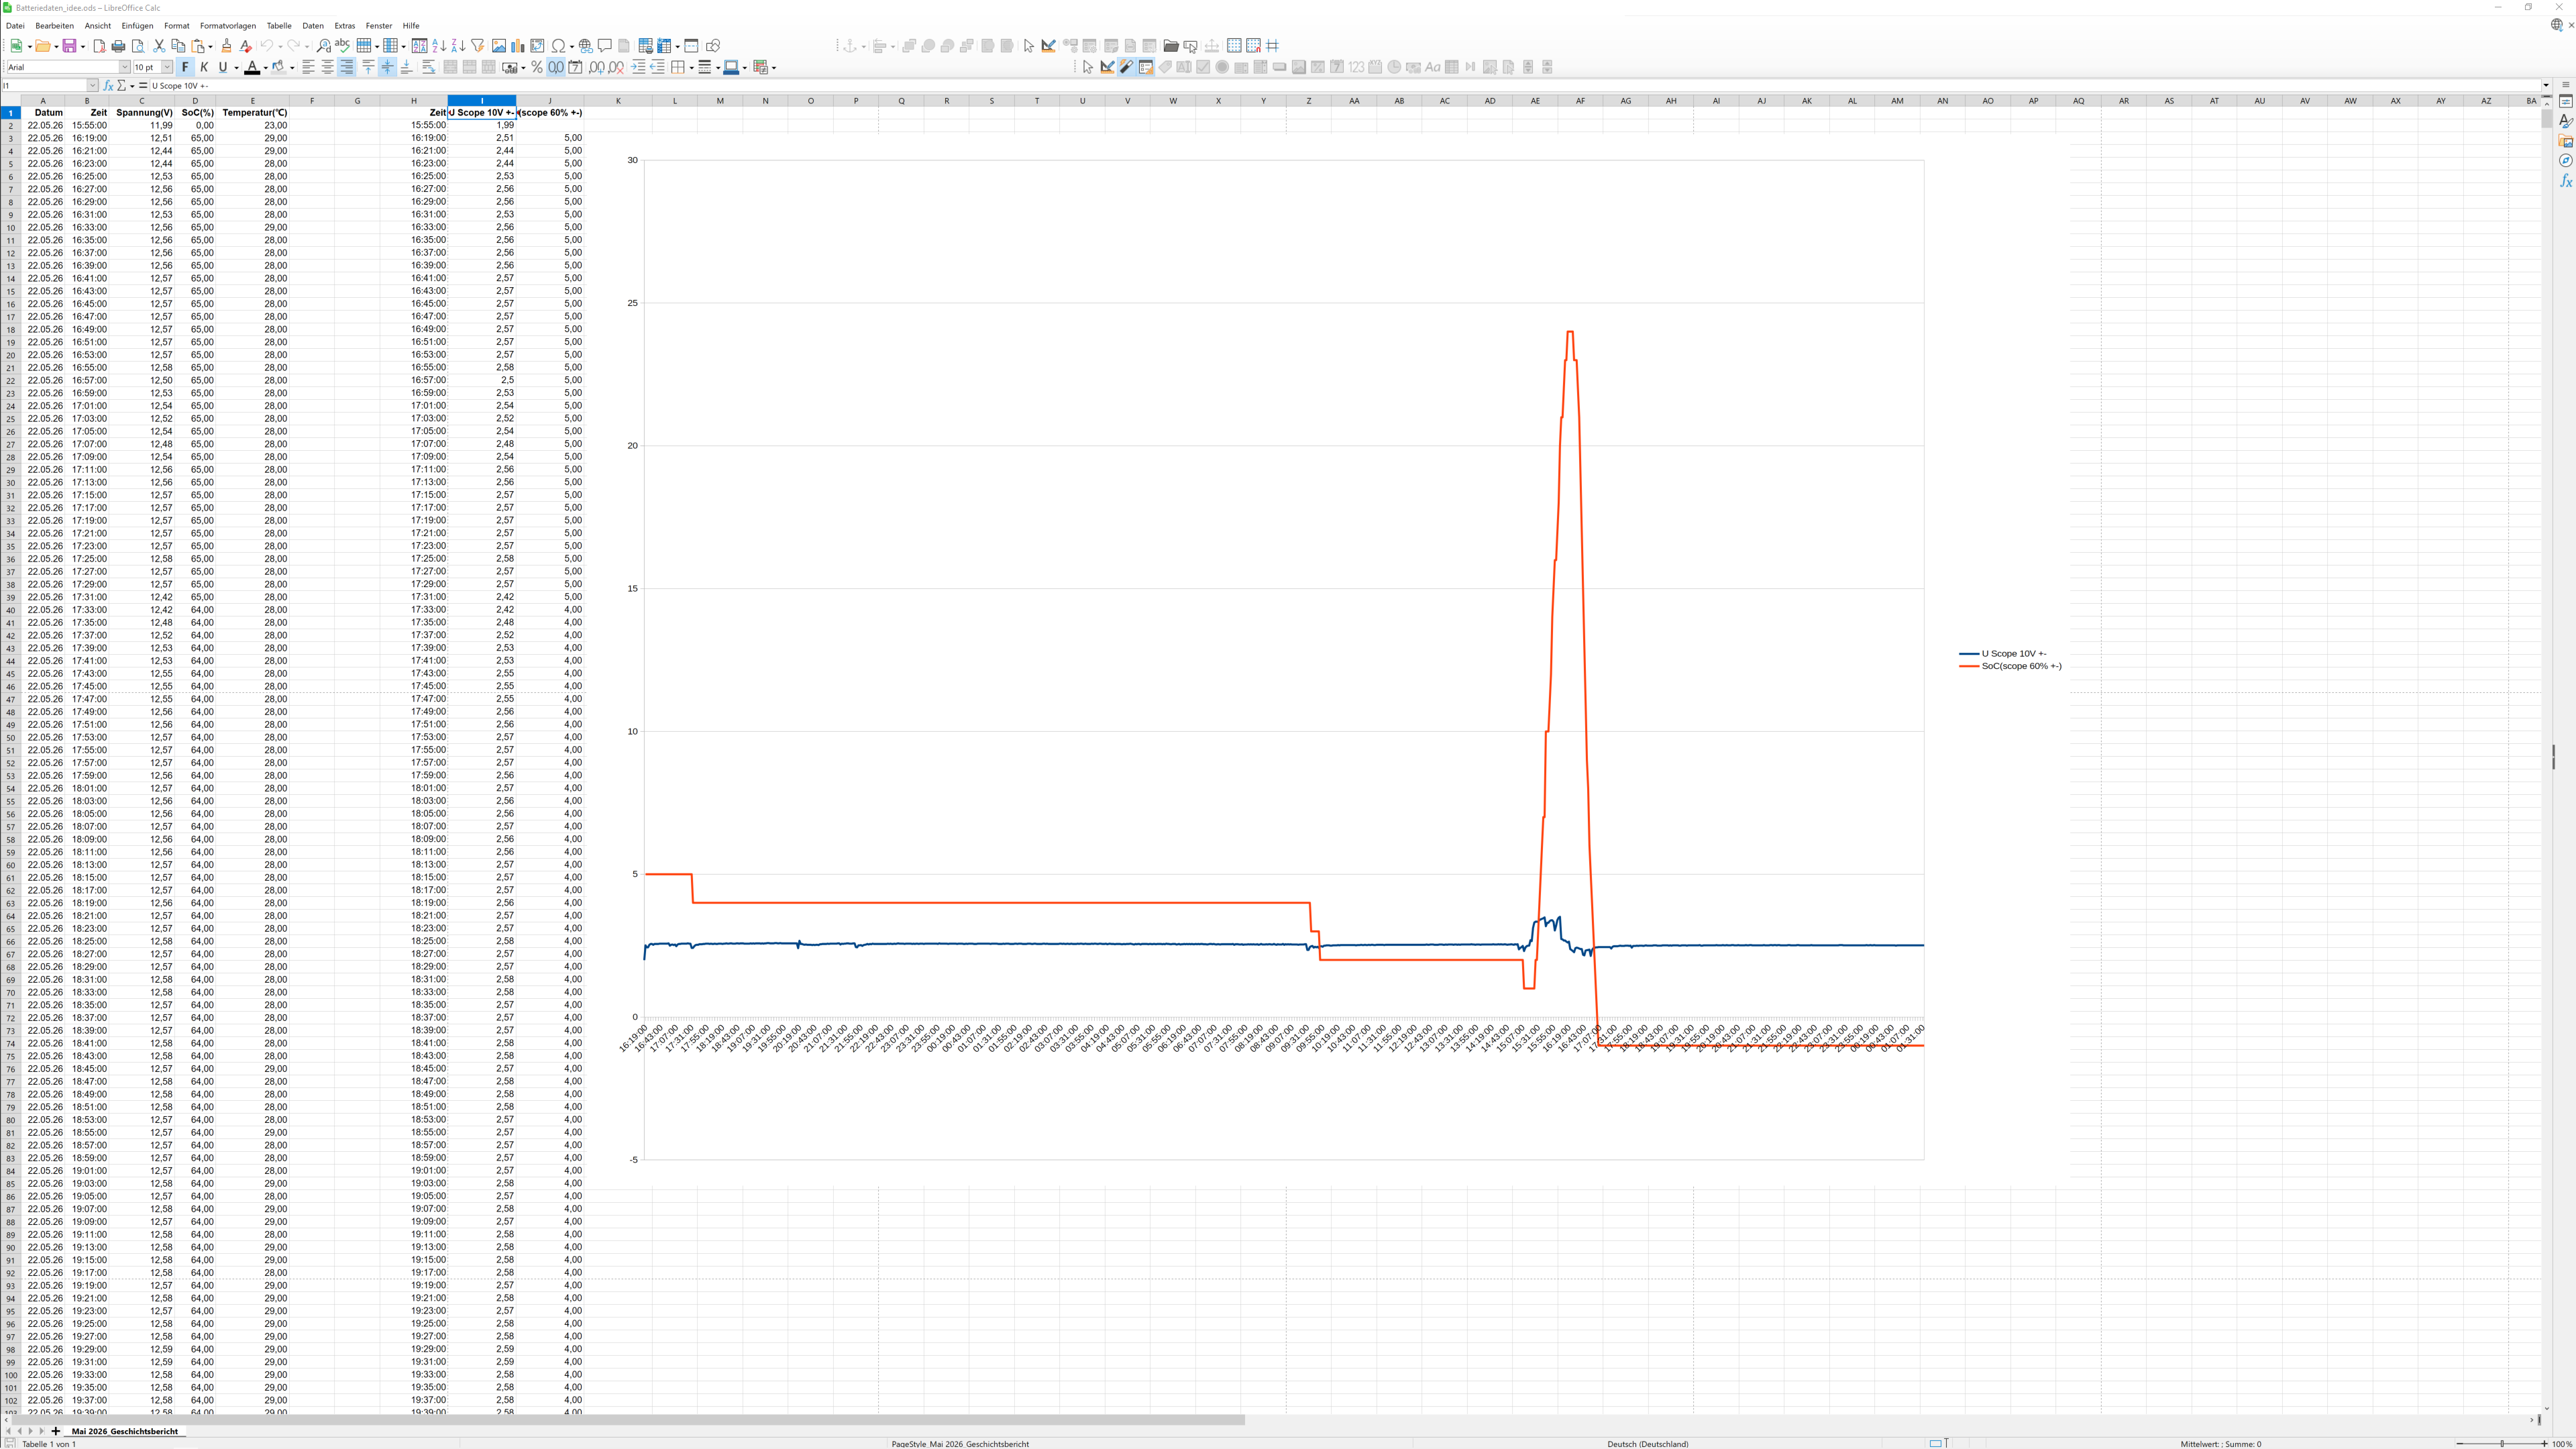The width and height of the screenshot is (2576, 1449).
Task: Open the font name dropdown
Action: [x=125, y=67]
